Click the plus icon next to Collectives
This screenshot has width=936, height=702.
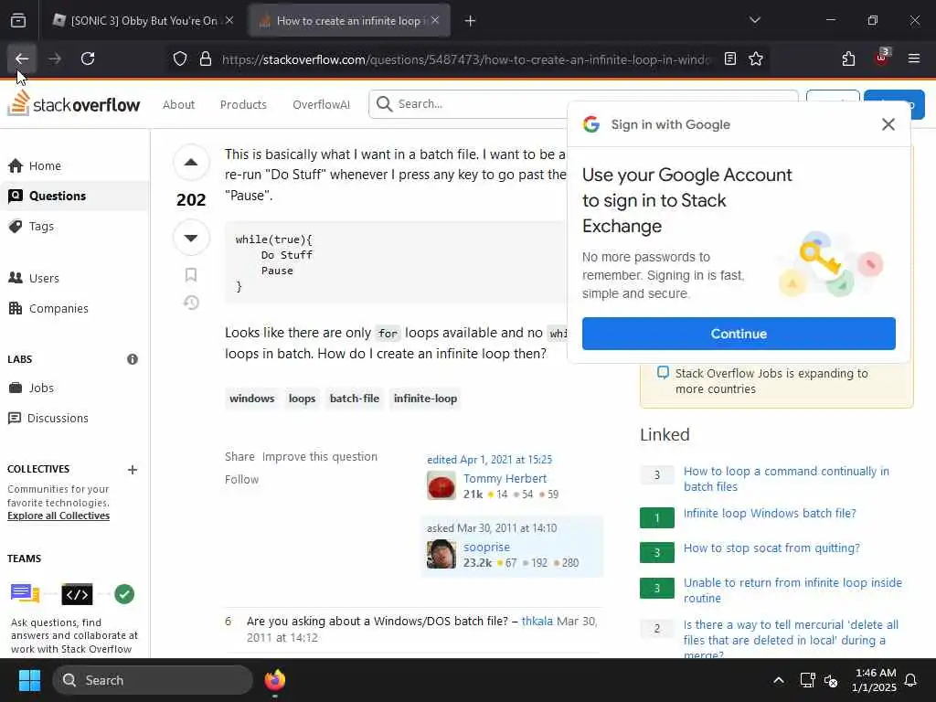133,470
